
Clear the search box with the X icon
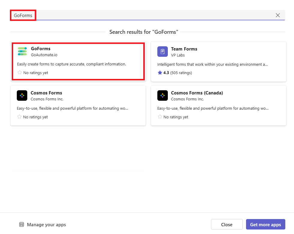pyautogui.click(x=278, y=15)
